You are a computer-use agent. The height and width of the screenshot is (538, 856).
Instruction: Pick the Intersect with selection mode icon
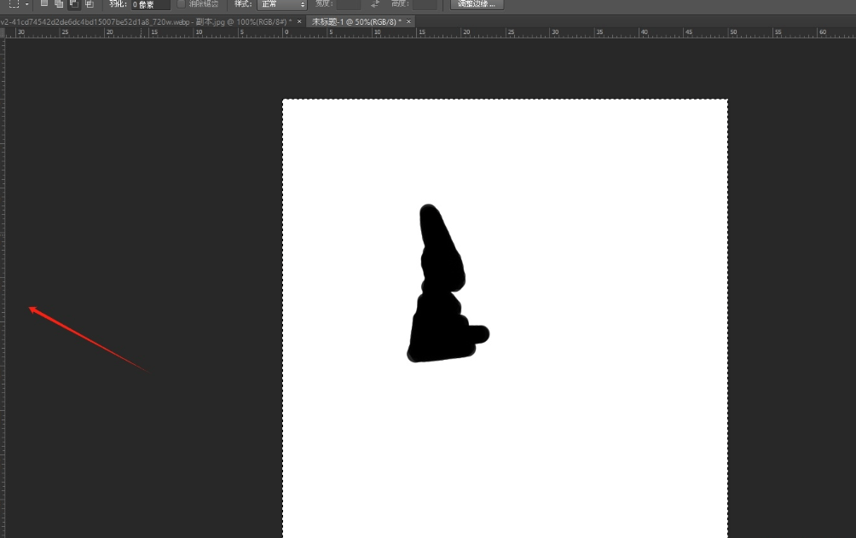click(x=89, y=3)
